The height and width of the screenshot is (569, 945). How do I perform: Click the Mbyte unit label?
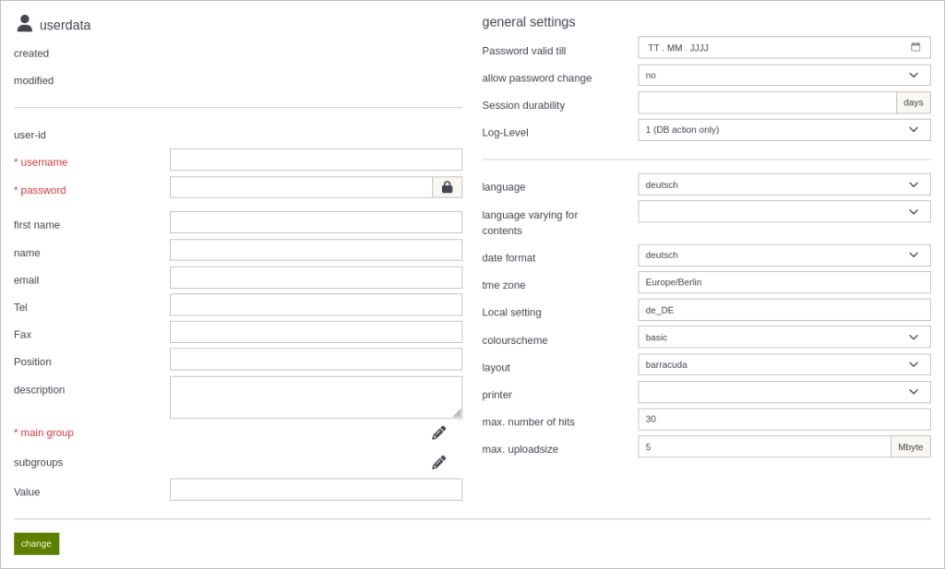click(x=911, y=446)
